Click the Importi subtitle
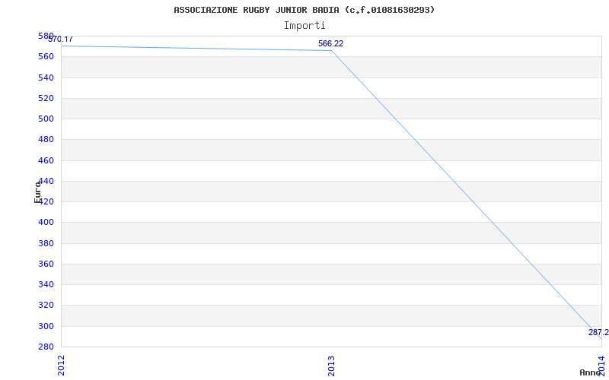The image size is (609, 380). 304,26
